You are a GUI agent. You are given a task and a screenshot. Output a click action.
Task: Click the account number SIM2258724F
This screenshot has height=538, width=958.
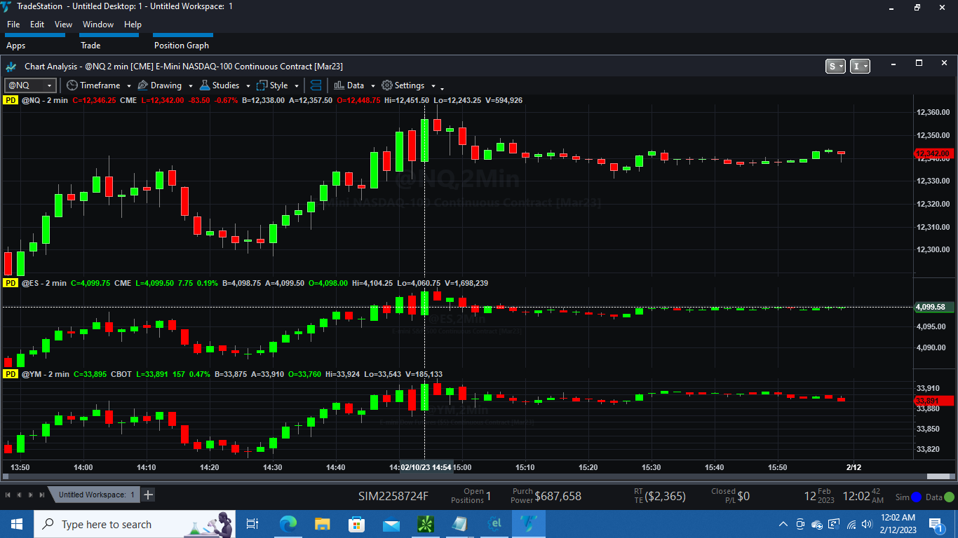pyautogui.click(x=393, y=496)
